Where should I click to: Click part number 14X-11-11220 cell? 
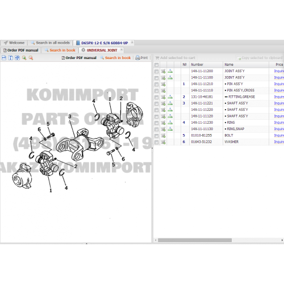click(x=202, y=110)
